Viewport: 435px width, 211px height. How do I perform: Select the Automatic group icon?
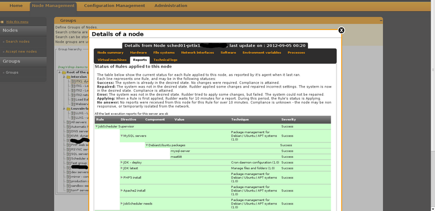pos(69,127)
